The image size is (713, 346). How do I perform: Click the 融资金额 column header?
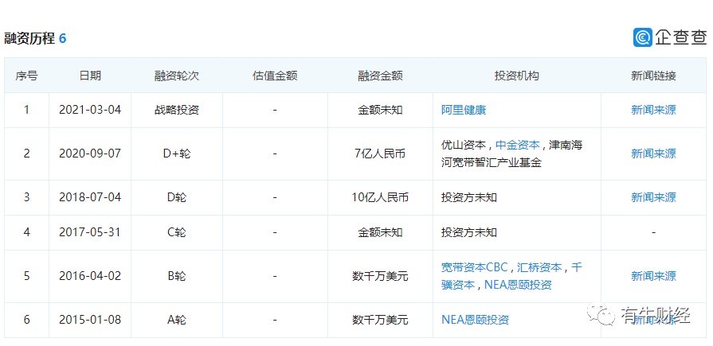click(x=380, y=76)
